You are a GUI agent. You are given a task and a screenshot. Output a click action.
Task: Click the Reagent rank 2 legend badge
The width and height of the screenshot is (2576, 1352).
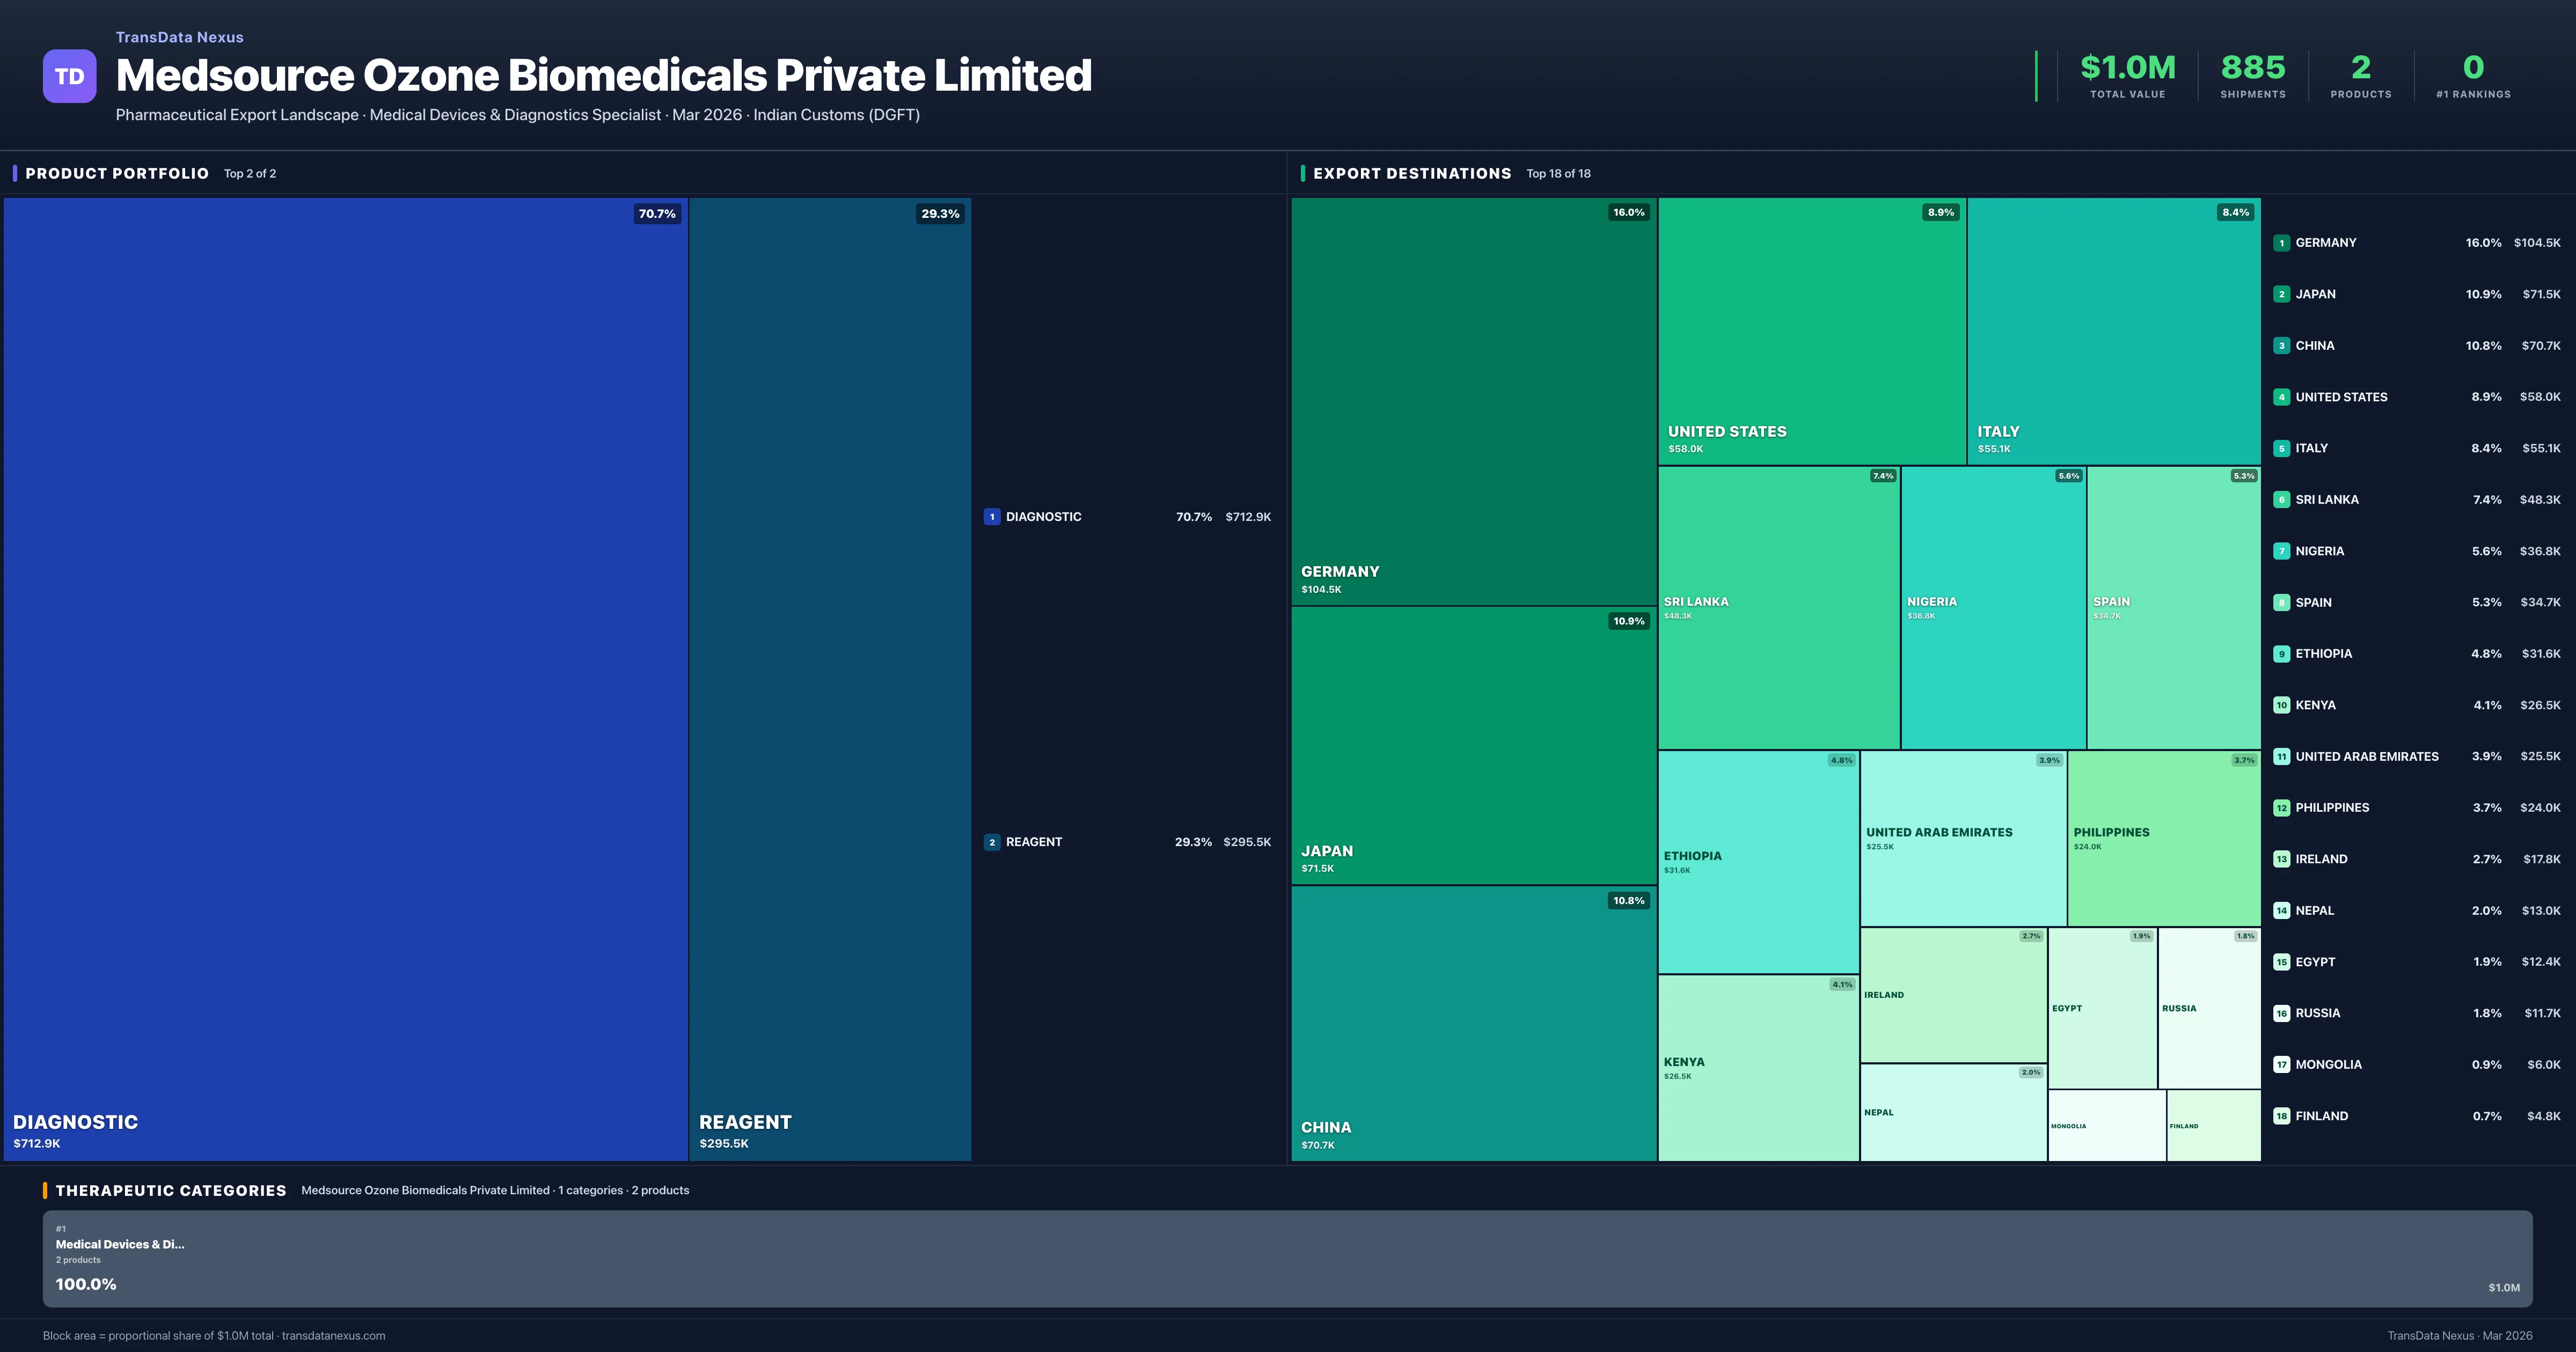pyautogui.click(x=991, y=842)
